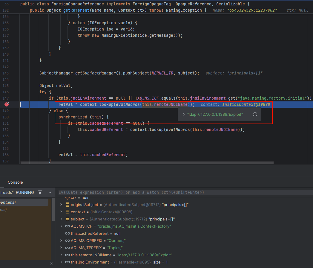
Task: Expand the AQJMS_TPREFIX watch
Action: [x=61, y=248]
